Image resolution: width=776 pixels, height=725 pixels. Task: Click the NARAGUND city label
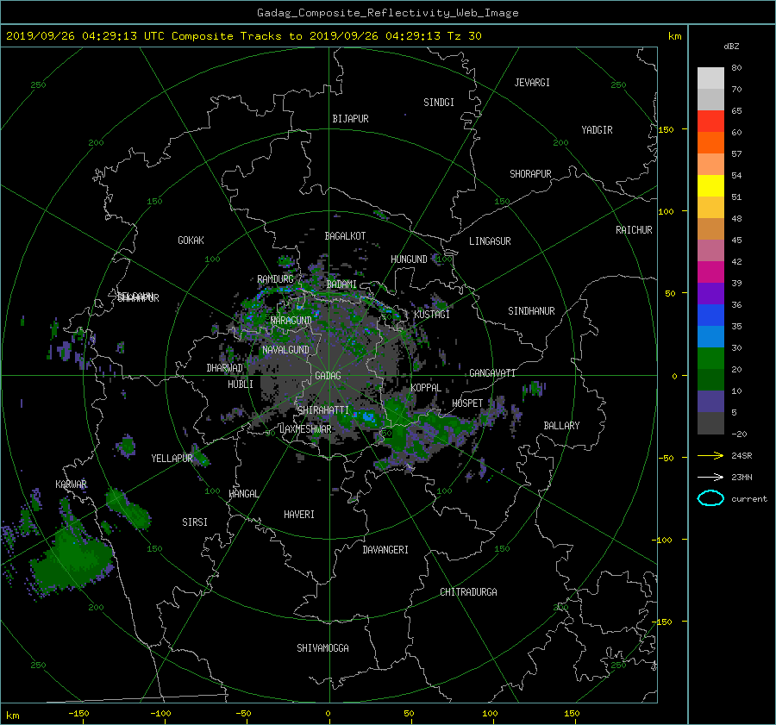click(291, 321)
